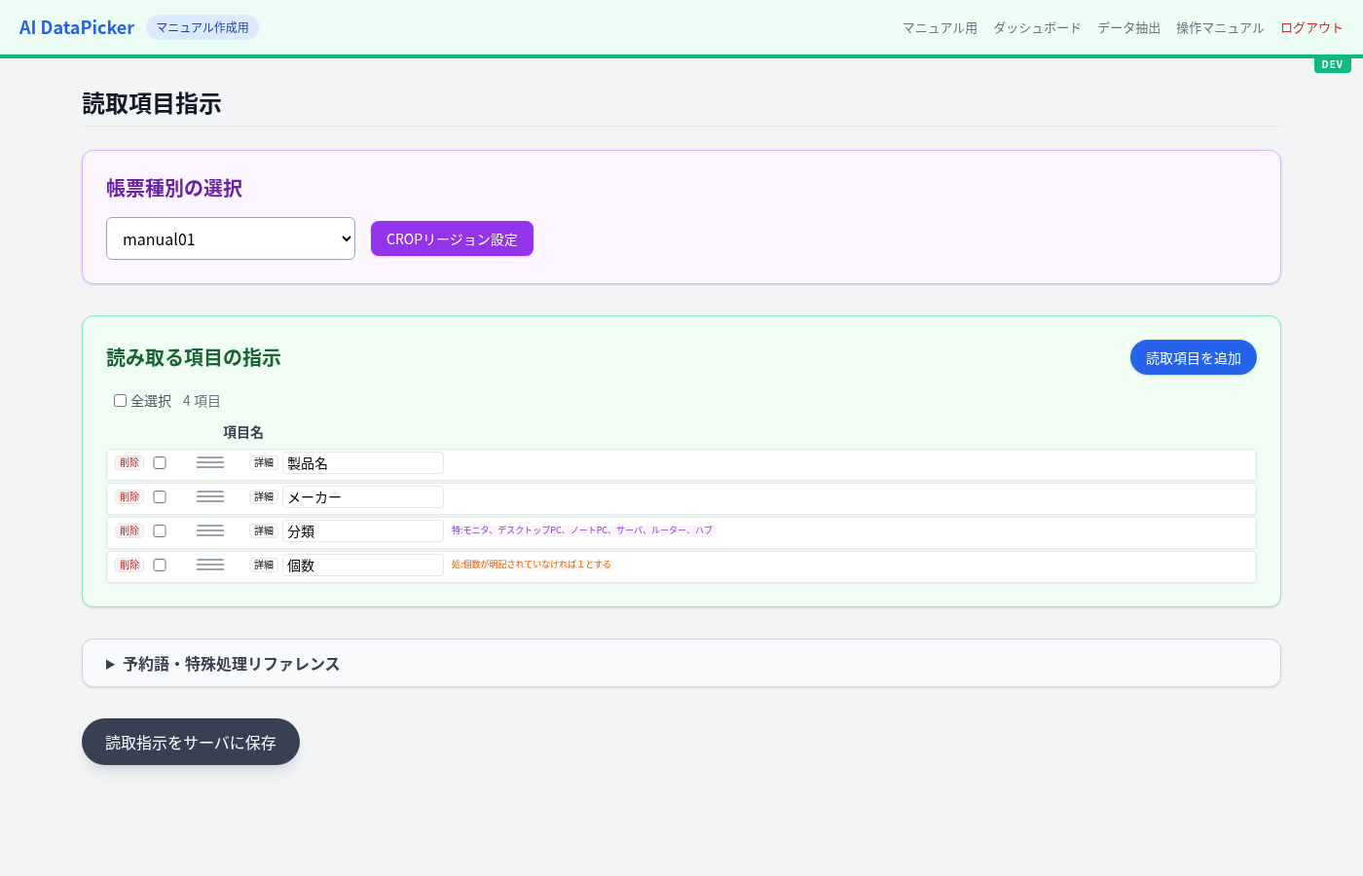Screen dimensions: 1363x876
Task: Open 詳細 for the 分類 row
Action: point(264,531)
